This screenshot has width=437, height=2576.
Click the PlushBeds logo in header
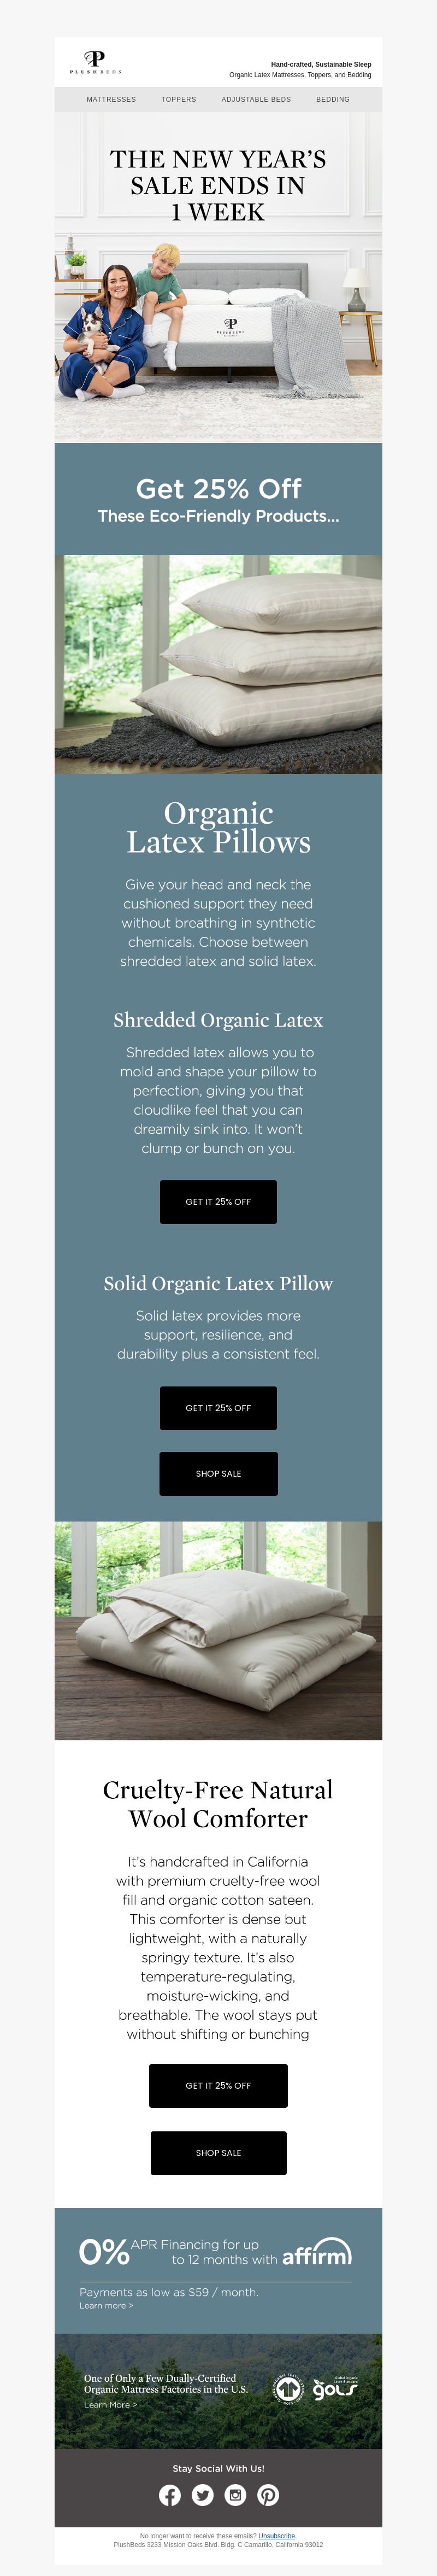95,62
